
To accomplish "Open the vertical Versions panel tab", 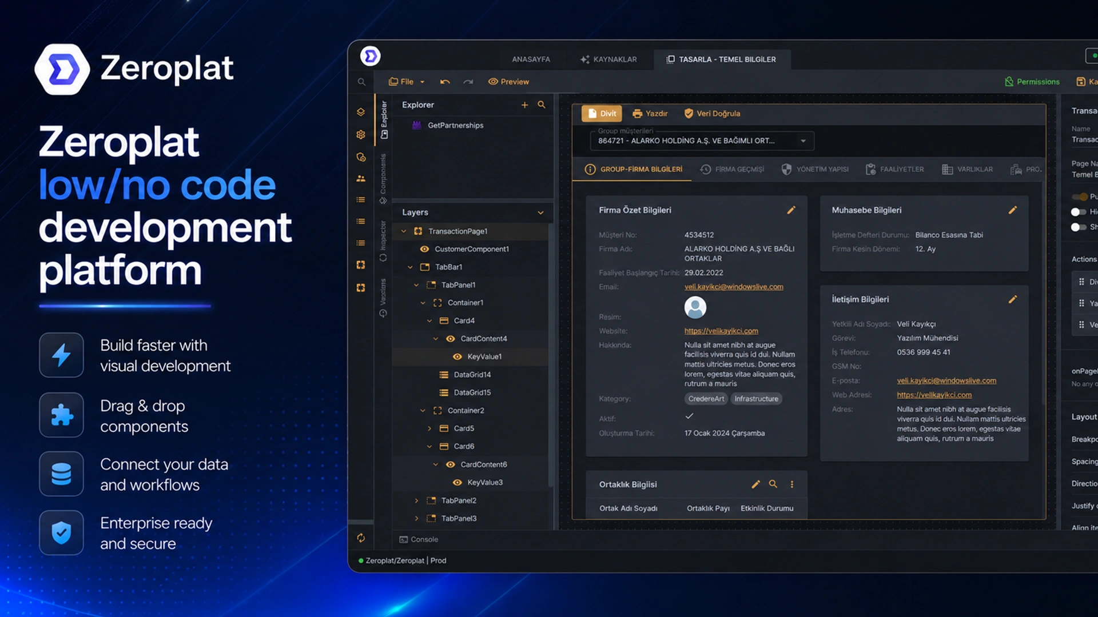I will pyautogui.click(x=383, y=298).
